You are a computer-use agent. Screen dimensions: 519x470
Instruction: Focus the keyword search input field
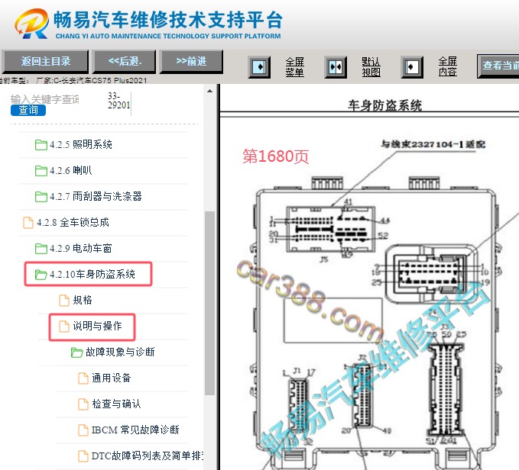45,99
